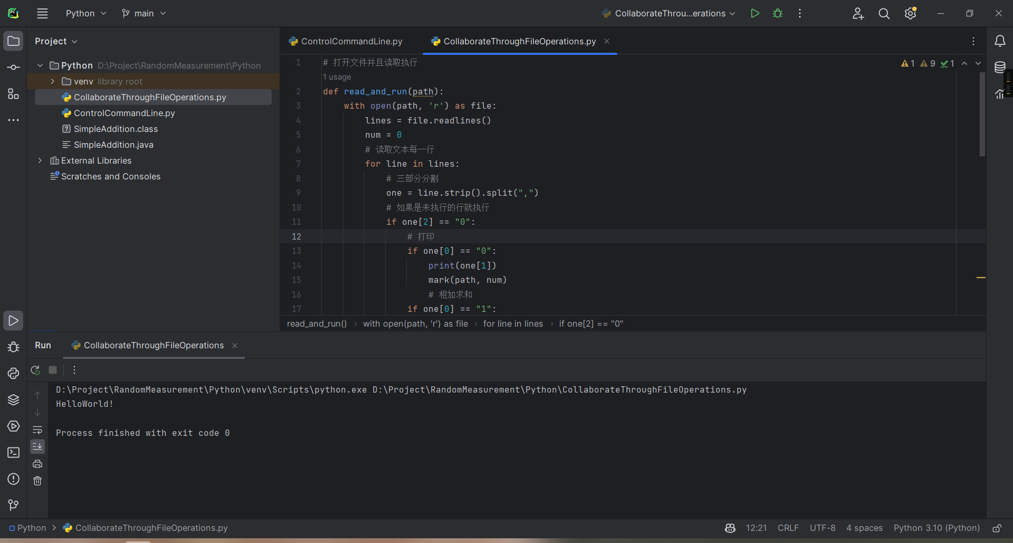Stop the running process
The image size is (1013, 543).
coord(53,370)
